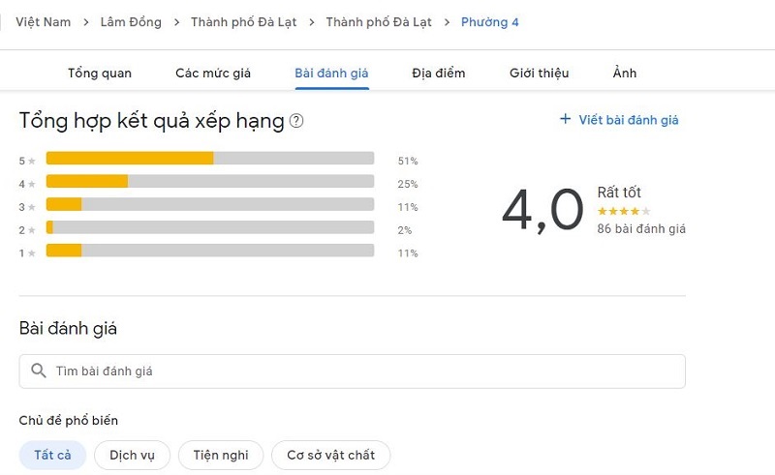Select the Tất cả topic filter chip
The height and width of the screenshot is (475, 775).
[x=52, y=455]
